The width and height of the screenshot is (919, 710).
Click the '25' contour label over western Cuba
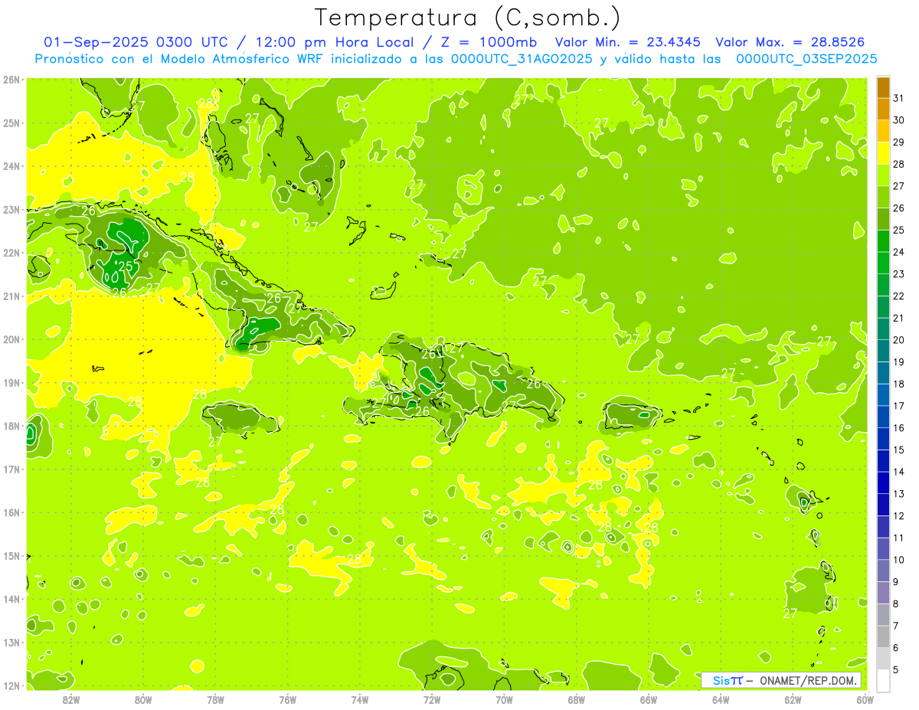pos(126,266)
